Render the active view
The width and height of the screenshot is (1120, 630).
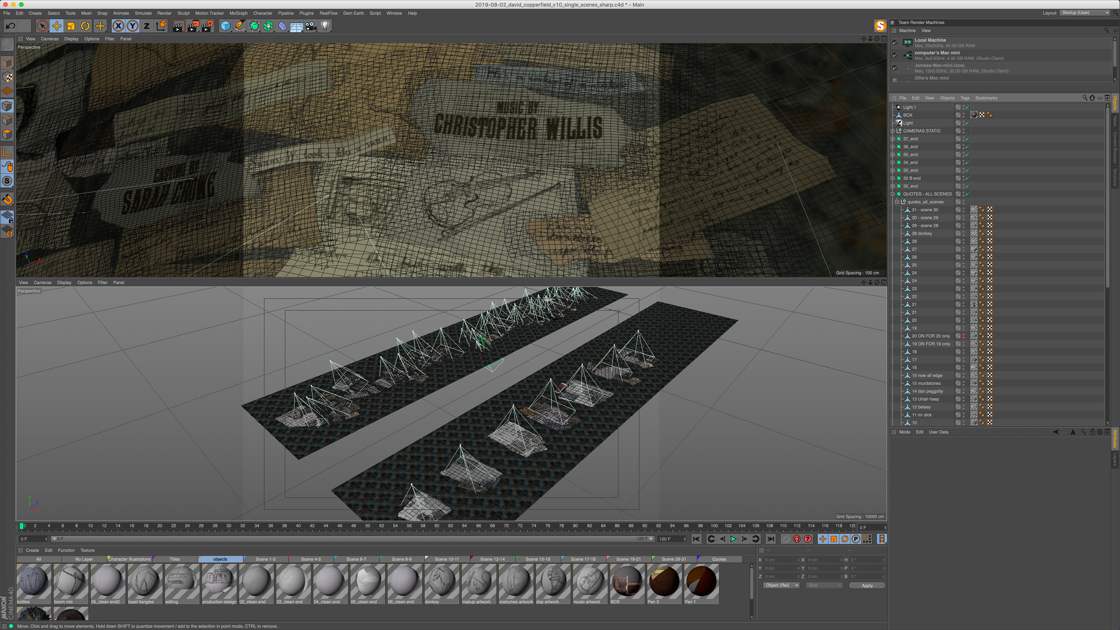[x=178, y=26]
